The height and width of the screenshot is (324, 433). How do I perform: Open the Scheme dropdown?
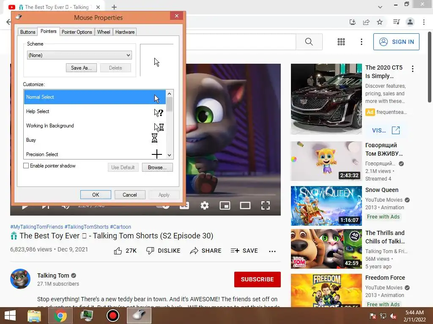(x=79, y=55)
